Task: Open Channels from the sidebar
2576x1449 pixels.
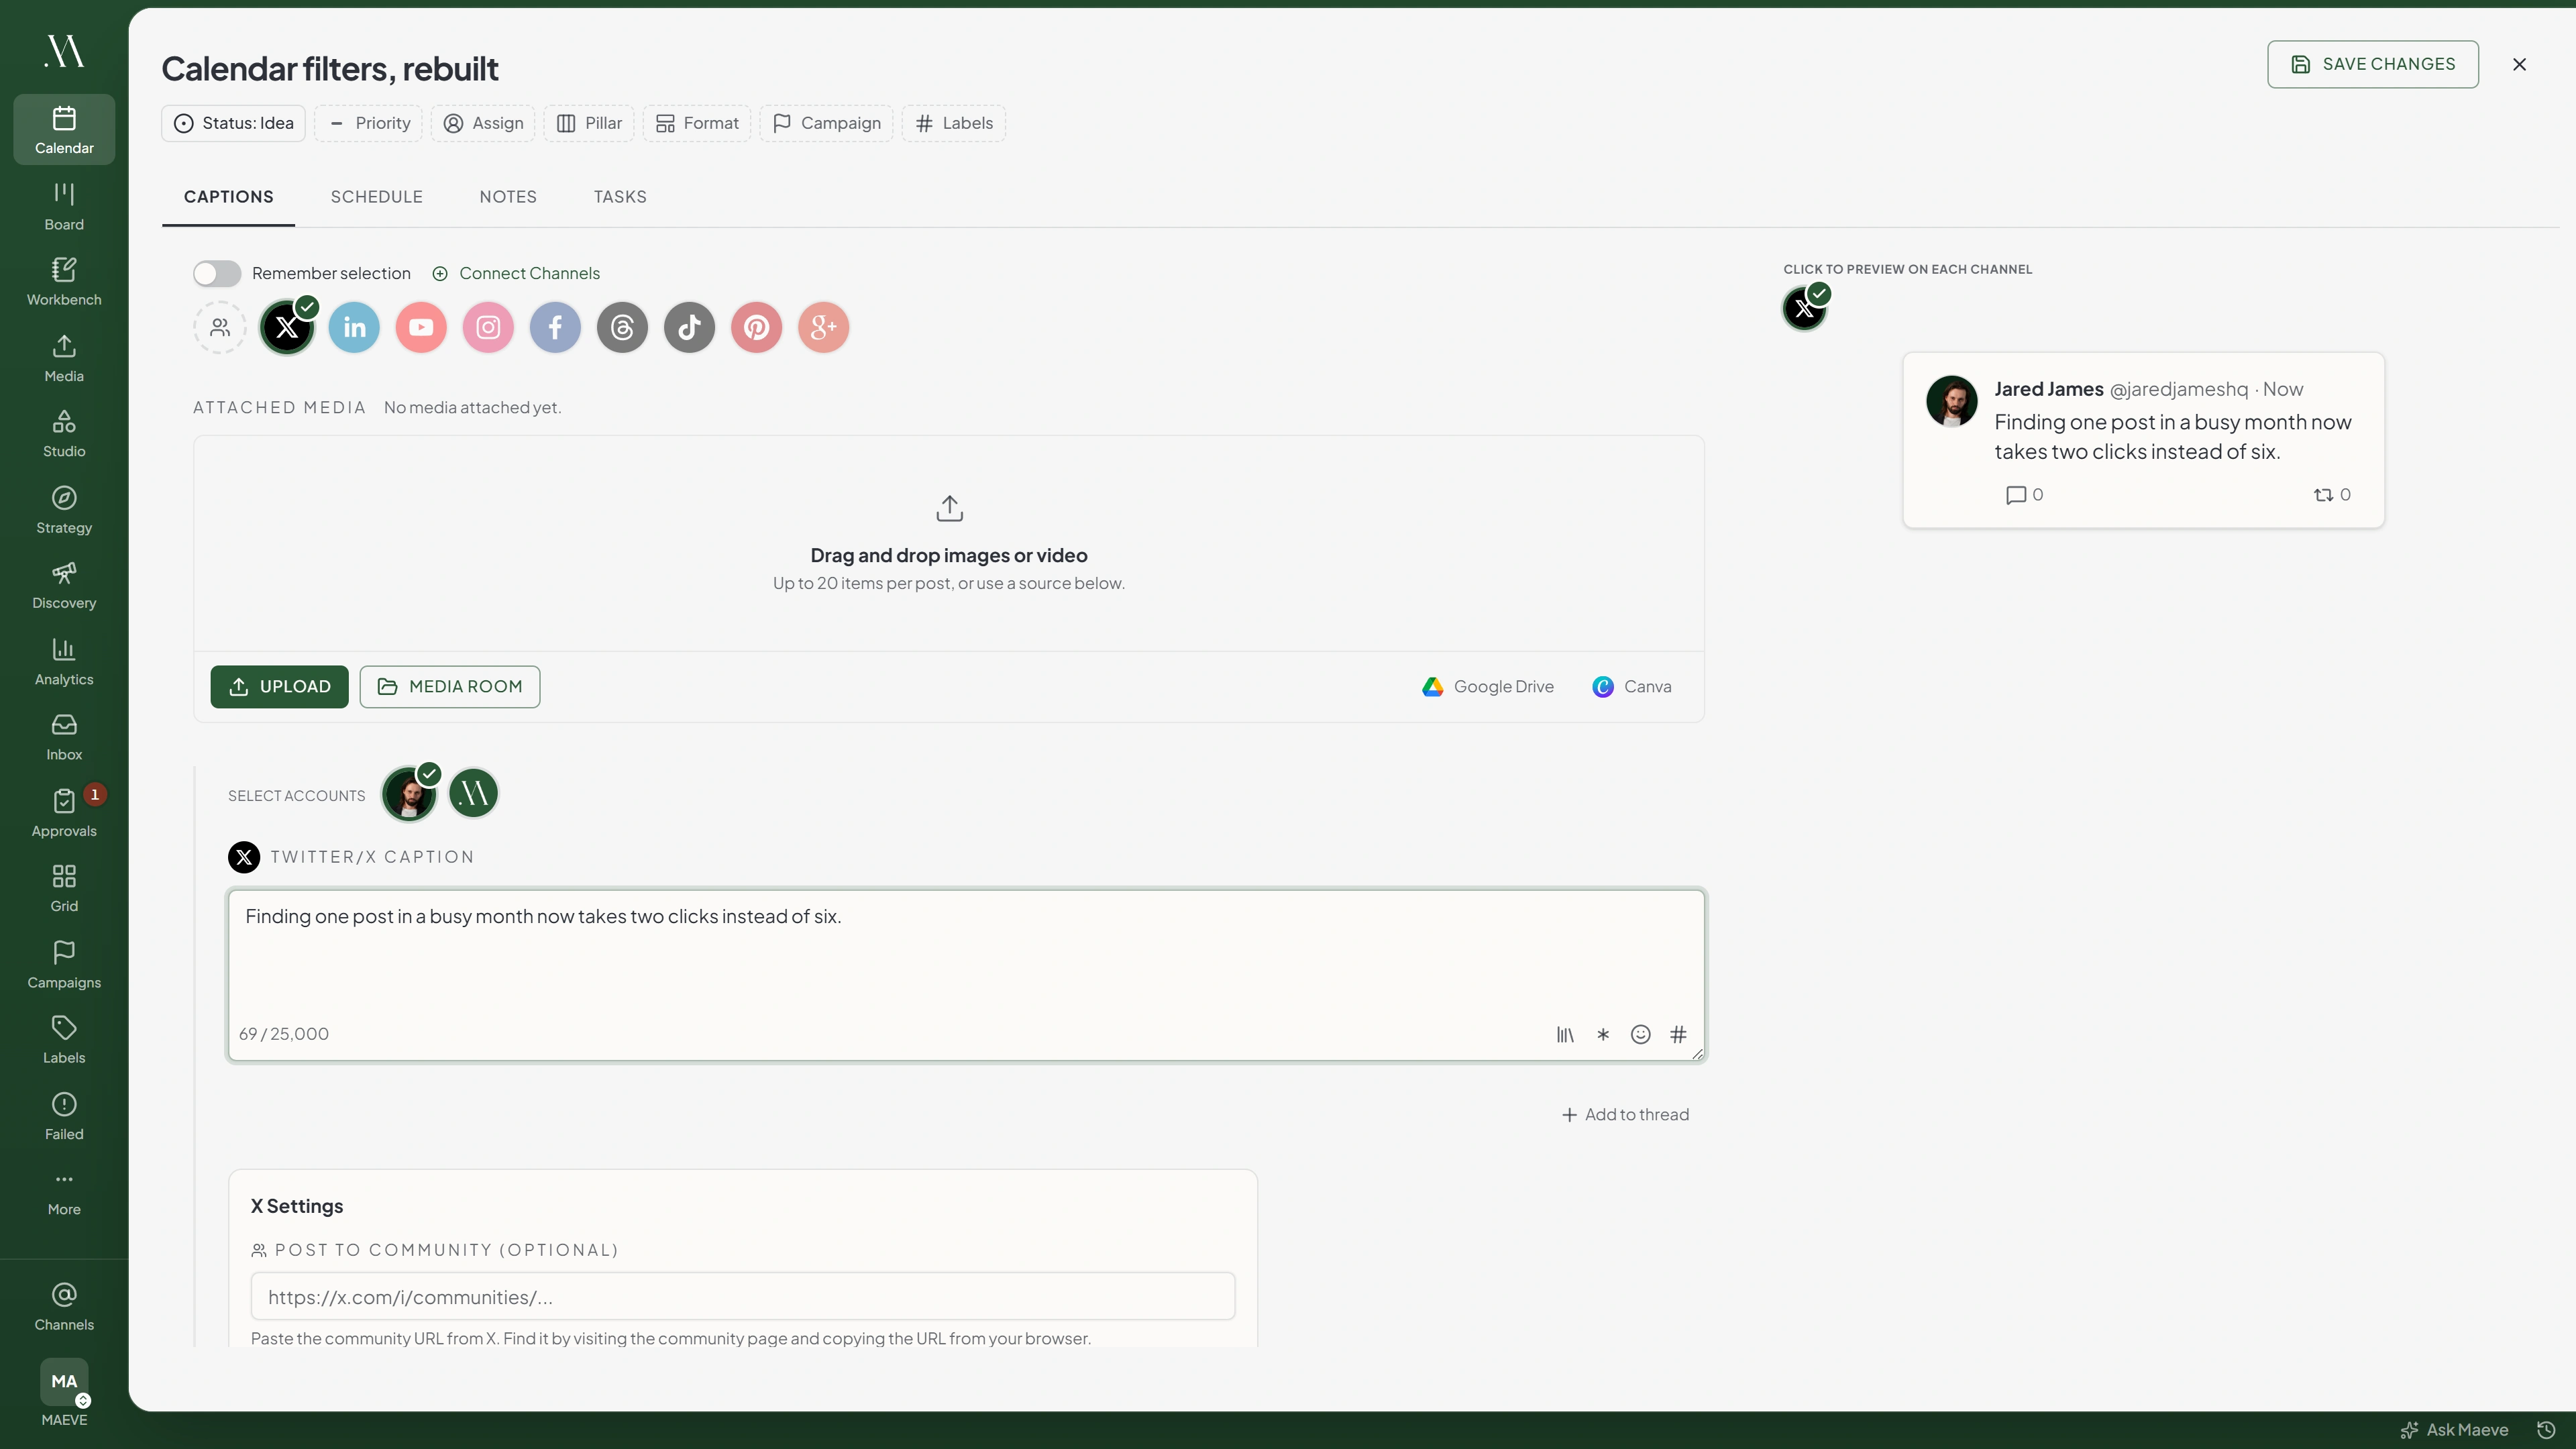Action: [64, 1306]
